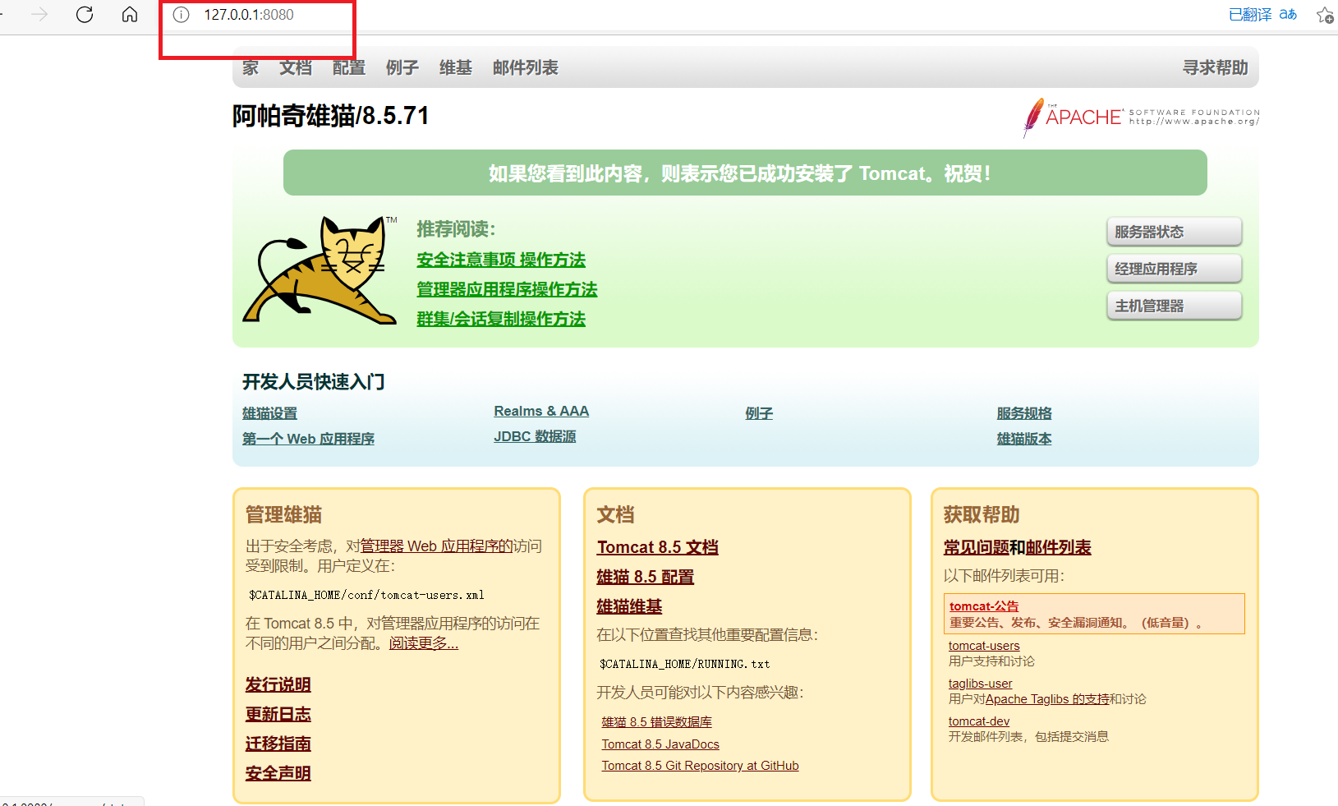Open the 邮件列表 nav menu item
Screen dimensions: 1338x806
click(x=526, y=67)
